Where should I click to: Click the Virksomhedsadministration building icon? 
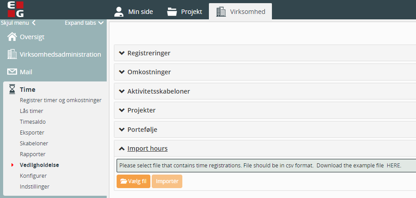[12, 54]
